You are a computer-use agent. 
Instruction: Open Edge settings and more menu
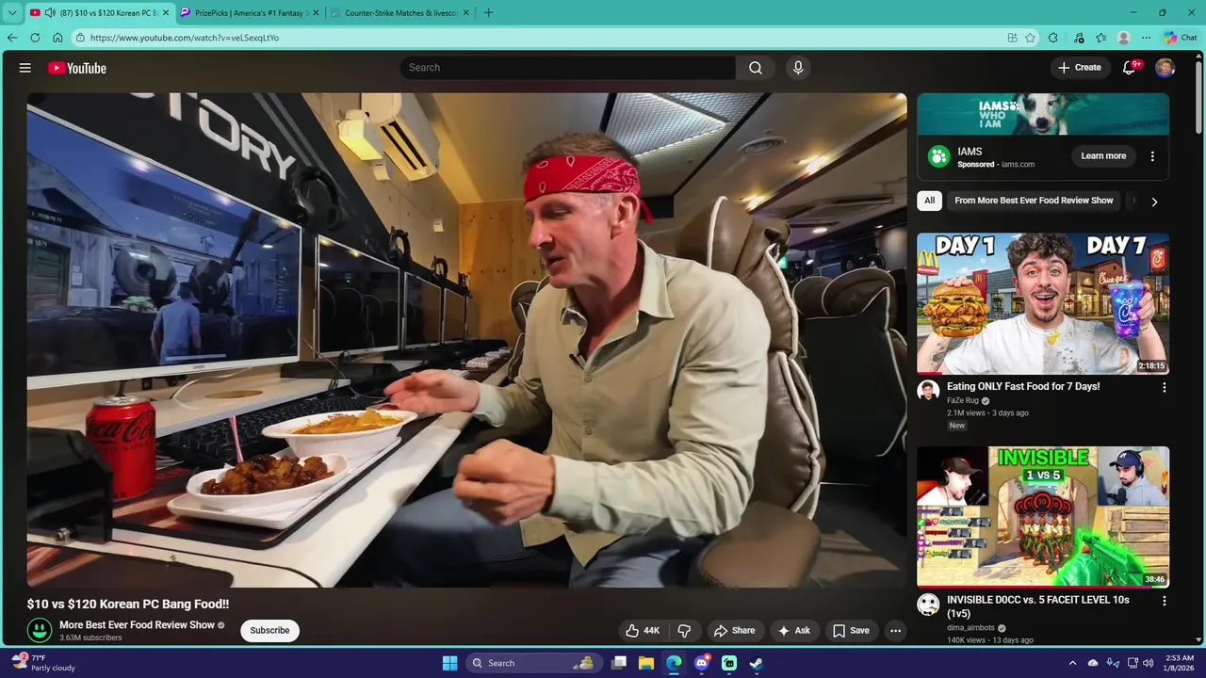[x=1146, y=38]
